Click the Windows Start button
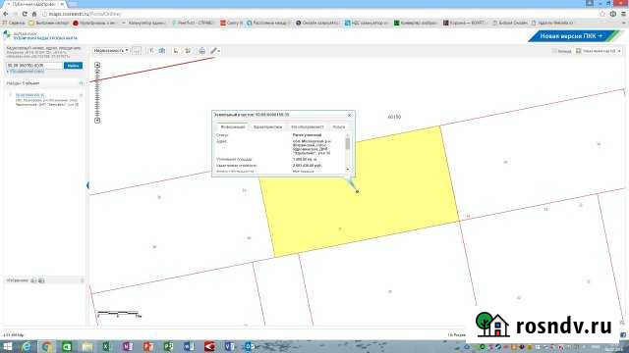Image resolution: width=629 pixels, height=353 pixels. [7, 346]
